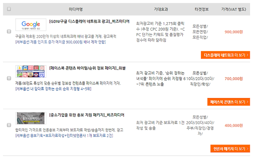Open [GDN/구글 디스플레이 네트워크 광고]_비즈미디어 title
The height and width of the screenshot is (158, 254).
tap(89, 22)
